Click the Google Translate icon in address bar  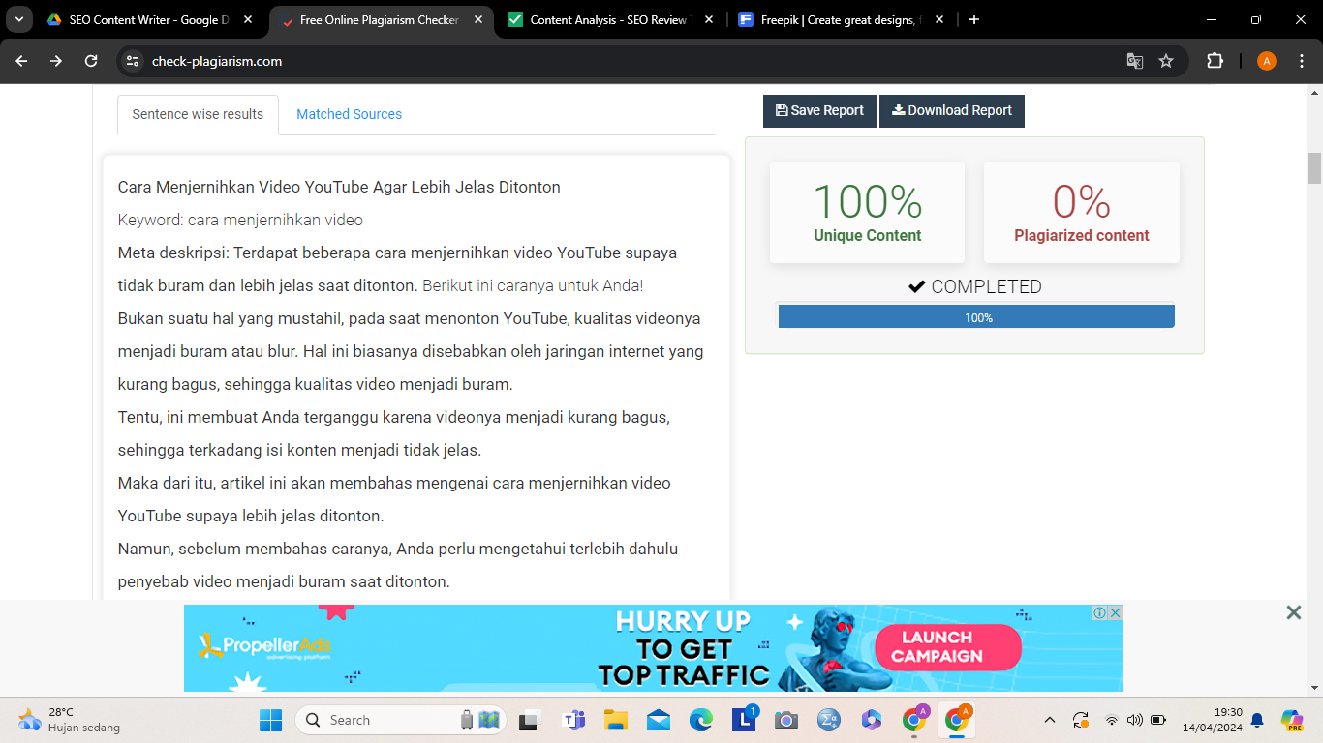(1134, 61)
